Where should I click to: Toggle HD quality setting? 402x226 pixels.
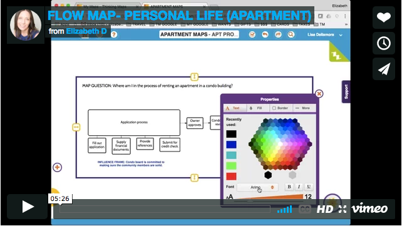[325, 209]
